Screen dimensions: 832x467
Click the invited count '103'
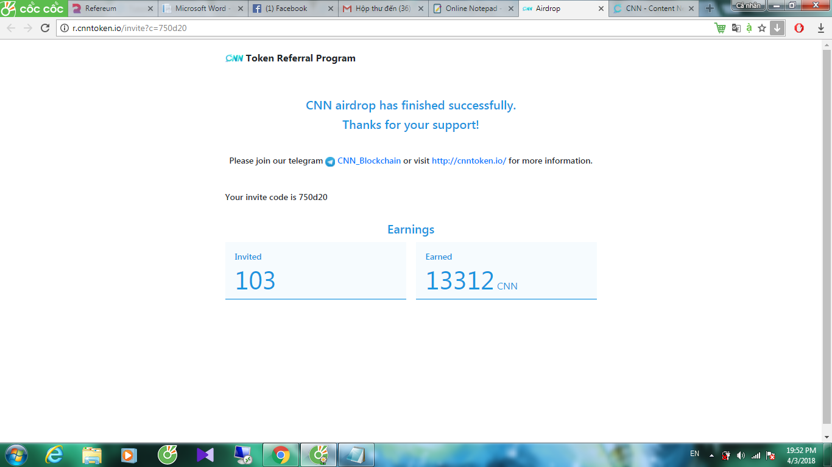tap(255, 280)
